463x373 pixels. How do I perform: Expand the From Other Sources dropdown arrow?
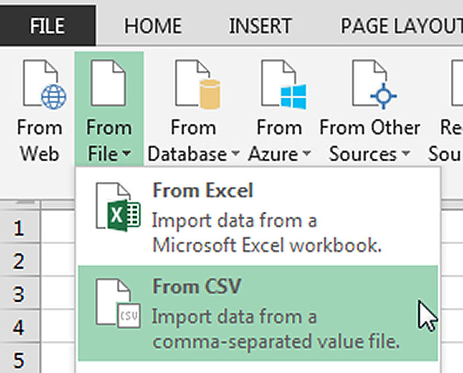(406, 154)
